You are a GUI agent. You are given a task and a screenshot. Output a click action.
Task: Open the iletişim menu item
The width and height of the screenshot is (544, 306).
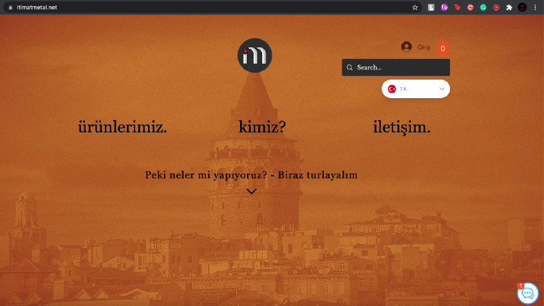[x=402, y=127]
